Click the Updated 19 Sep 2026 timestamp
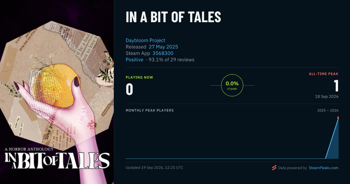 155,168
